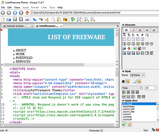Insert a link with the anchor icon

pos(129,48)
